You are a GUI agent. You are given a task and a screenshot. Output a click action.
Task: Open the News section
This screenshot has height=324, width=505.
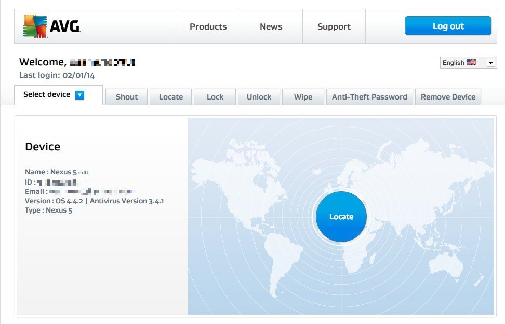pyautogui.click(x=271, y=26)
